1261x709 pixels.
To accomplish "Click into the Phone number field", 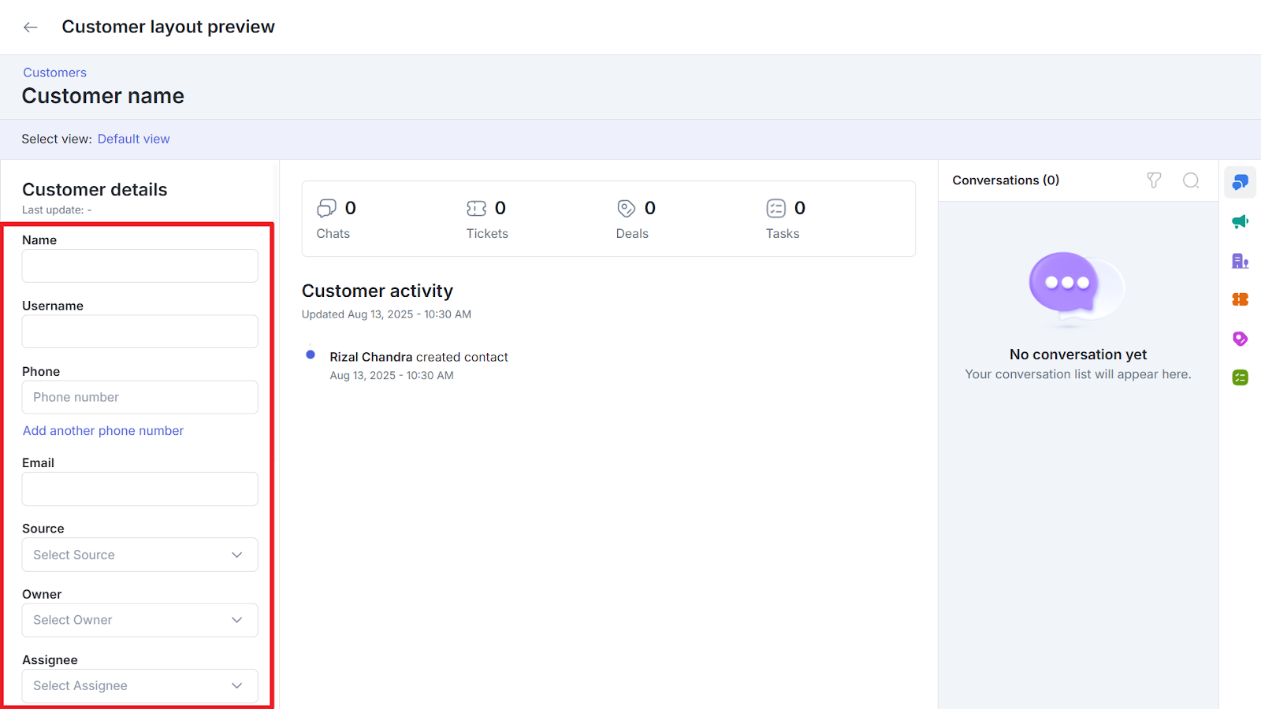I will [x=139, y=398].
